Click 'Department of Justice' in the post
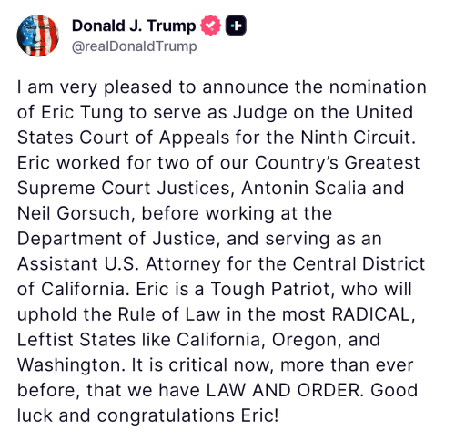This screenshot has width=455, height=441. click(116, 239)
